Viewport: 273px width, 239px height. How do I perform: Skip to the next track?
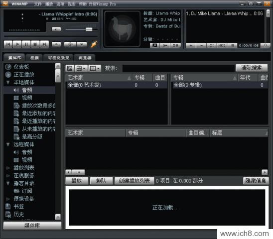(44, 44)
